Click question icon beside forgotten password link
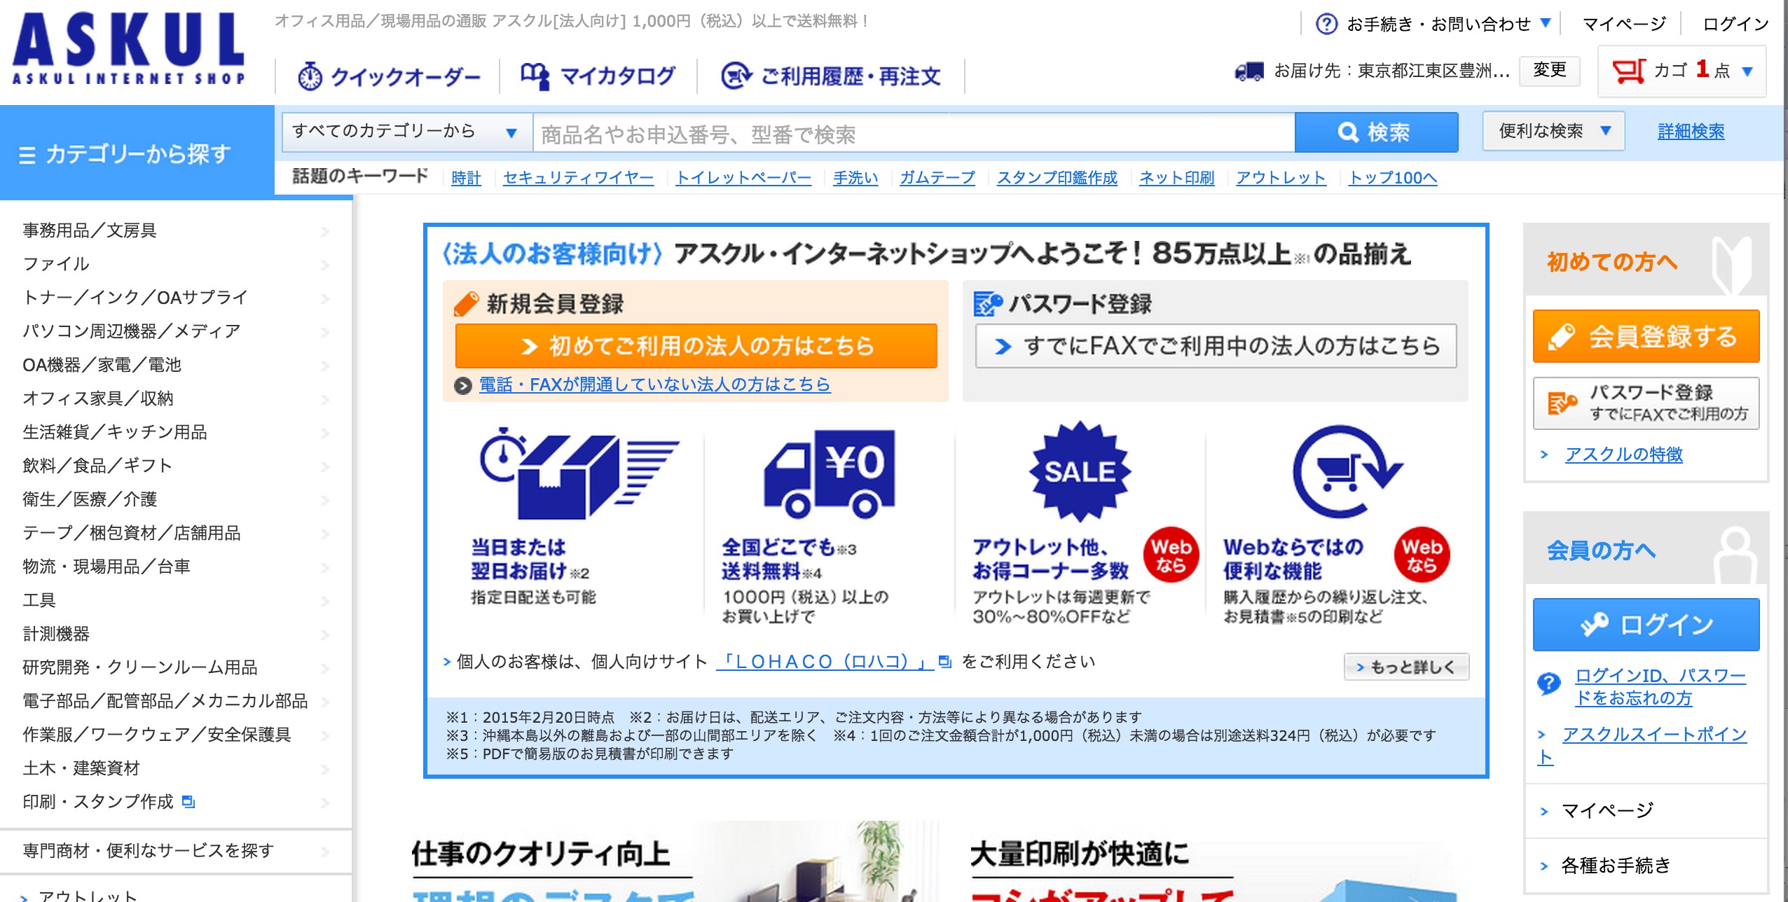 1548,683
